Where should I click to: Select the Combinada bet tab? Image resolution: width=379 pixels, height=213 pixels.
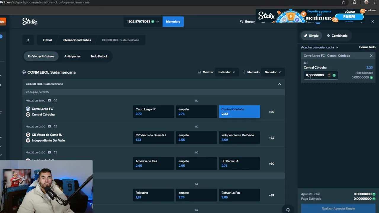click(x=337, y=35)
